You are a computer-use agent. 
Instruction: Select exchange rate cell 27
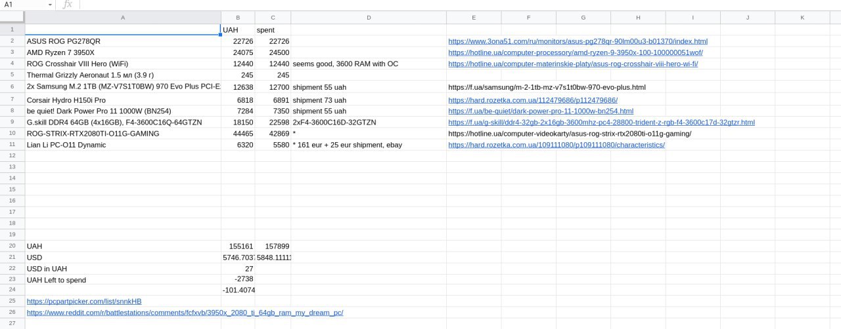pos(238,269)
